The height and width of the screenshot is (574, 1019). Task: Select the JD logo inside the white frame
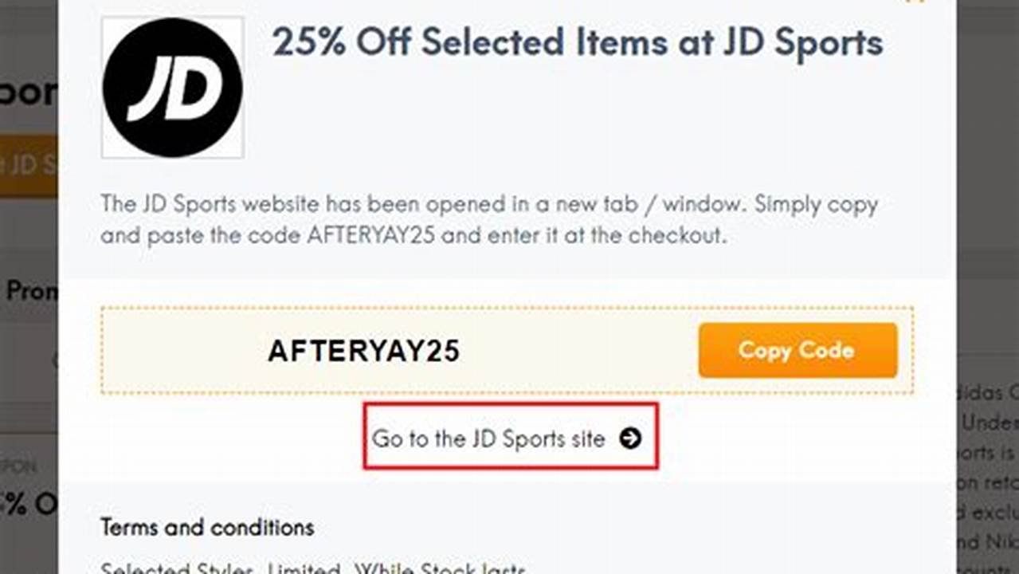coord(172,88)
